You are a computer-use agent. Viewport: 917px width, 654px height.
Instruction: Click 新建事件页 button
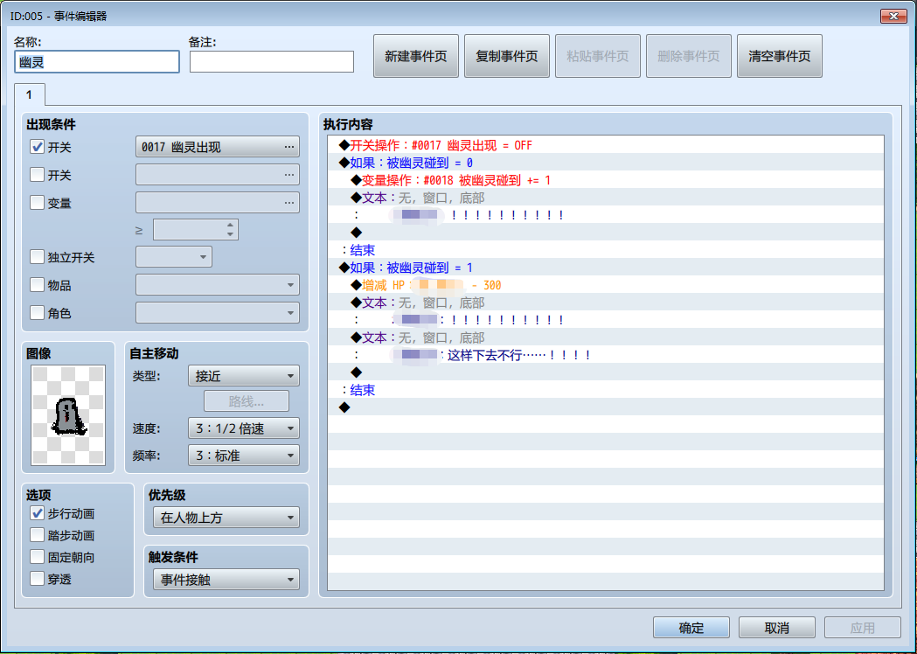click(416, 56)
